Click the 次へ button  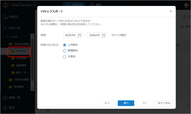coord(126,103)
